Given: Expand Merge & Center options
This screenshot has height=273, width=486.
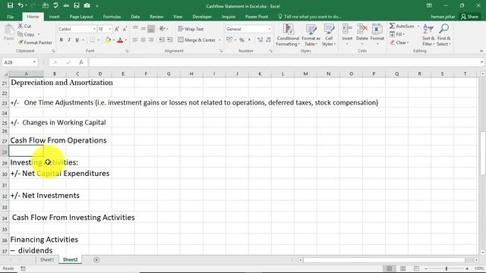Looking at the screenshot, I should pyautogui.click(x=219, y=40).
